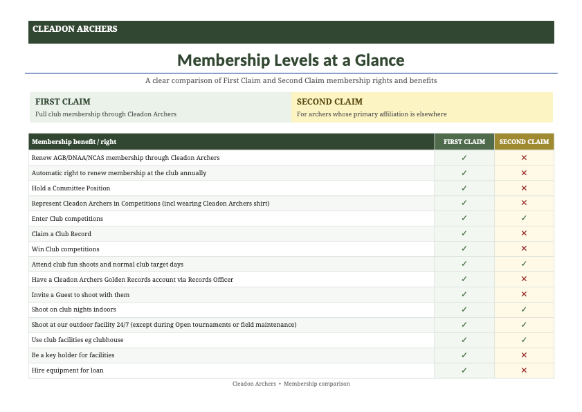Click First Claim checkmark for Hire equipment for loan
Screen dimensions: 582x412
[x=464, y=370]
